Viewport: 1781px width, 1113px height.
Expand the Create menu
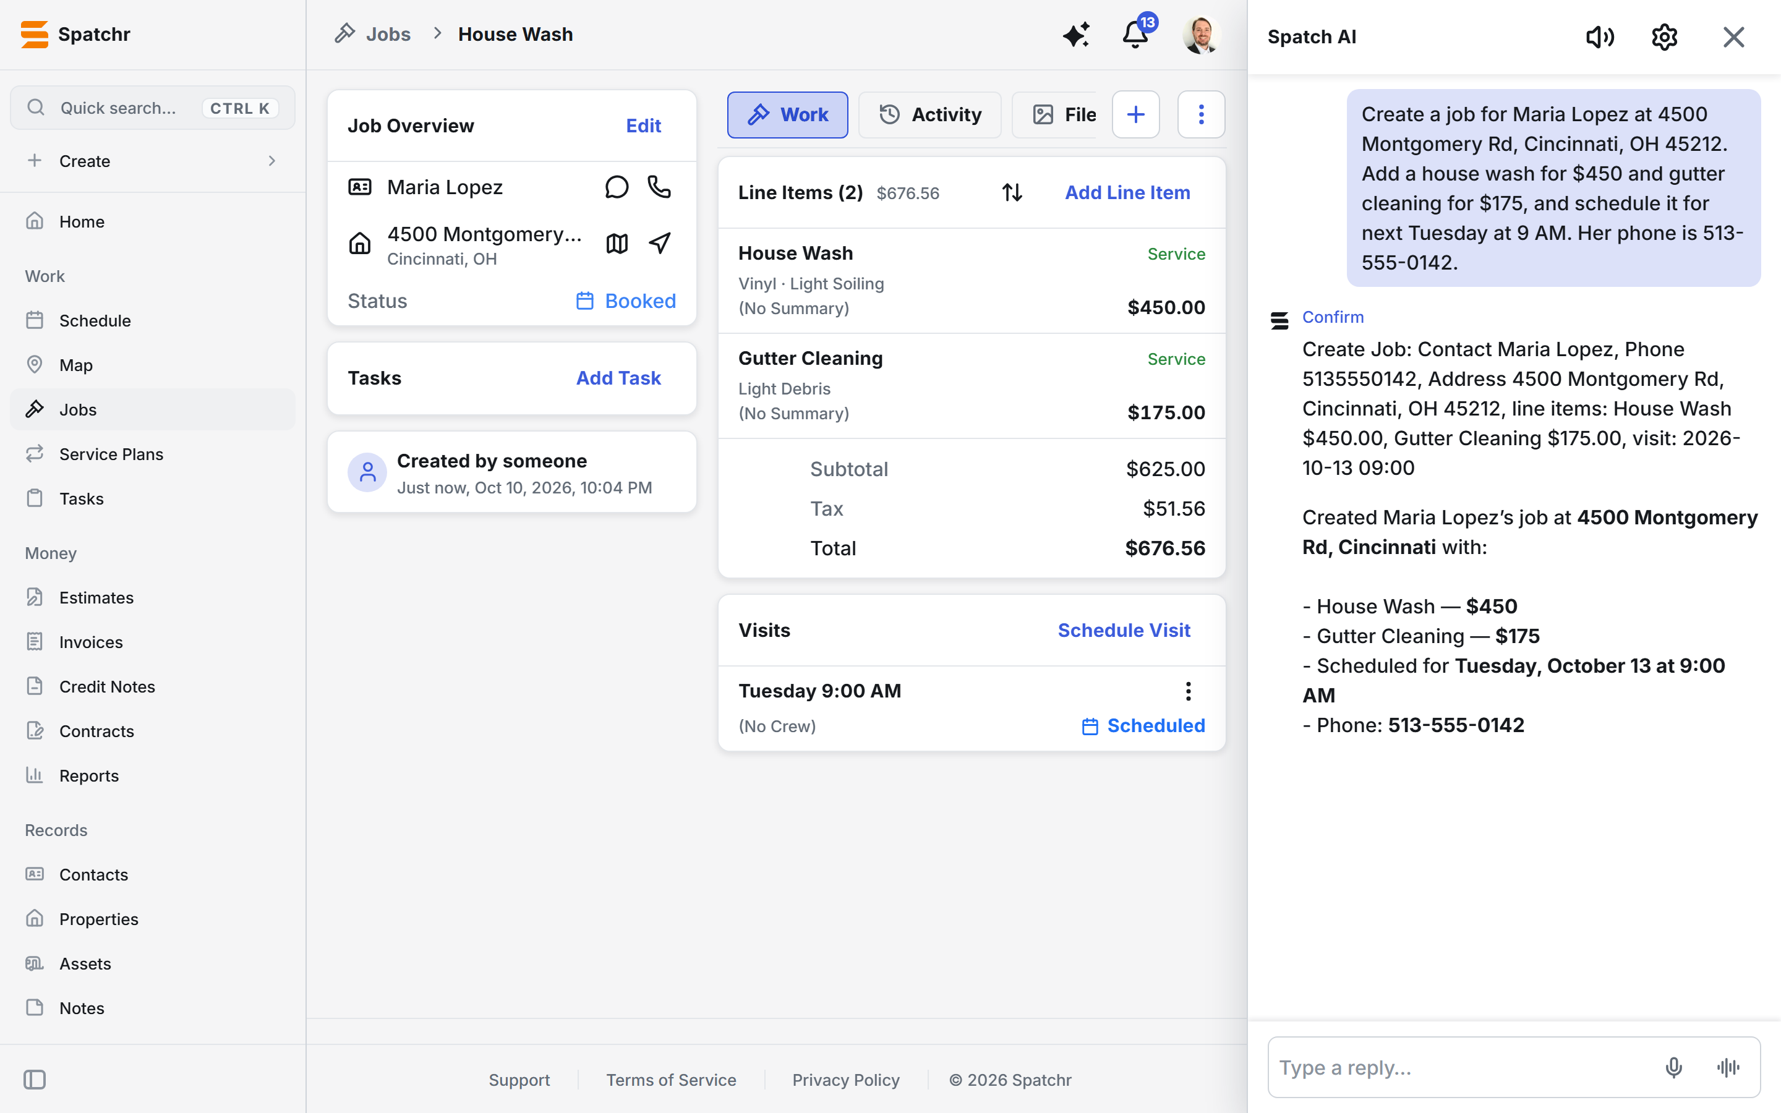152,161
